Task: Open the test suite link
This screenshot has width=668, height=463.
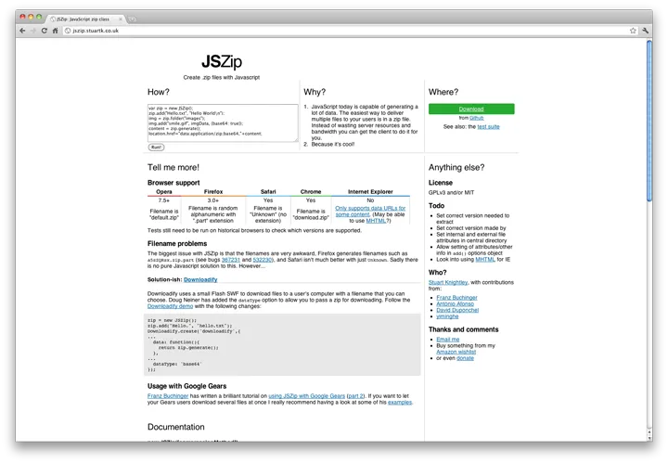Action: coord(488,127)
